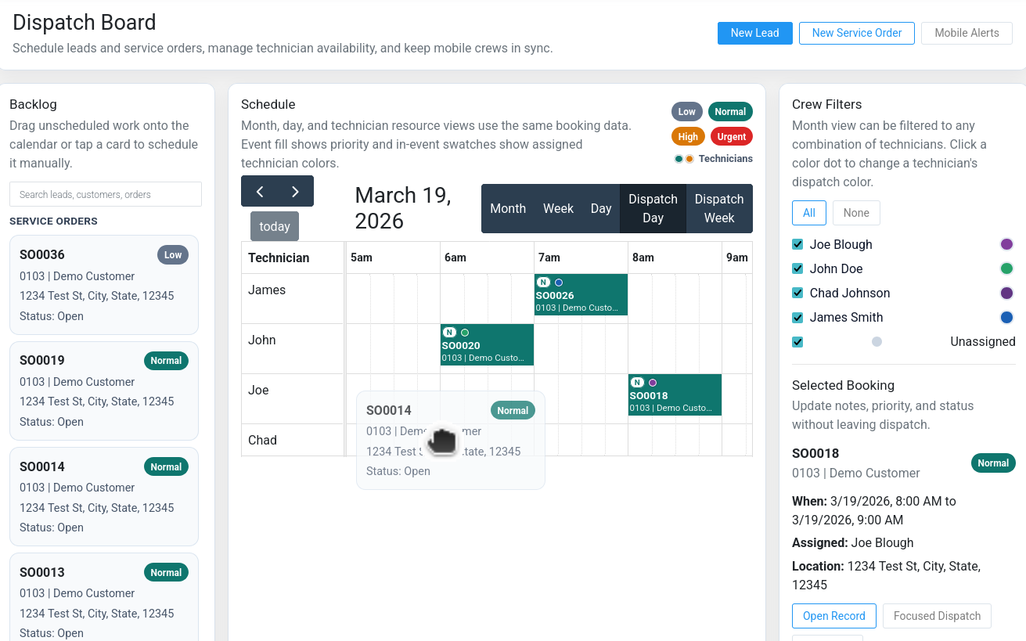Click the High priority legend badge
The image size is (1026, 641).
[x=688, y=137]
